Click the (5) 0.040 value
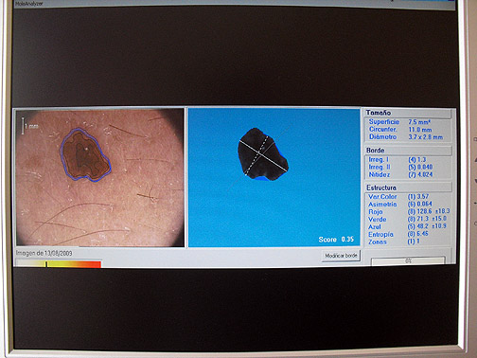The height and width of the screenshot is (358, 477). pyautogui.click(x=420, y=167)
